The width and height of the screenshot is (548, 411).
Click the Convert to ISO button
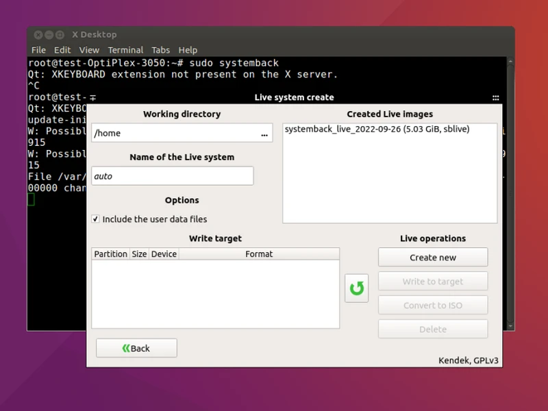coord(433,305)
